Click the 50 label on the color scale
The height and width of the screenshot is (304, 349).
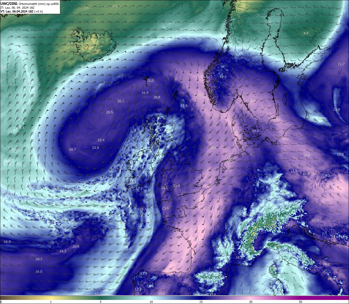[300, 302]
